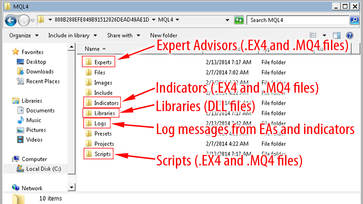
Task: Open the view options dropdown arrow
Action: tap(324, 35)
